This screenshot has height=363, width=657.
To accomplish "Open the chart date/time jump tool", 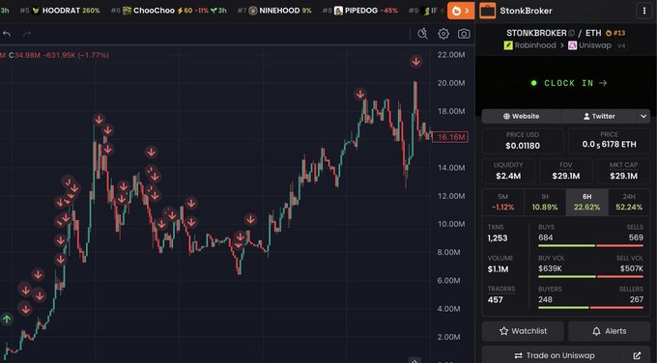I will tap(422, 34).
